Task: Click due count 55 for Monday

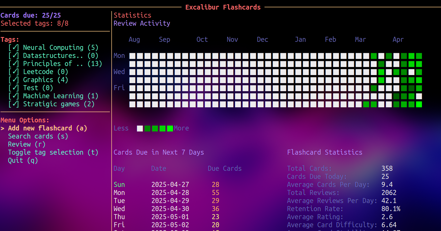Action: (x=215, y=193)
